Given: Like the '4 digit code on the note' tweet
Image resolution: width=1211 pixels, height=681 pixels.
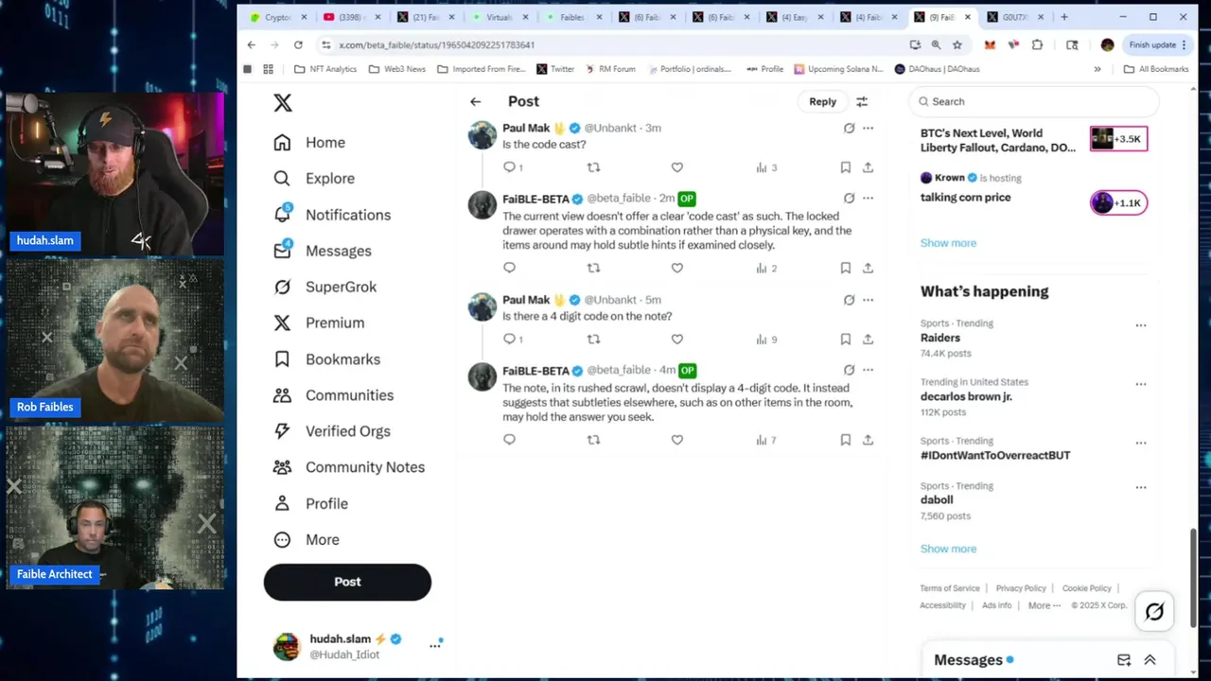Looking at the screenshot, I should click(x=676, y=339).
